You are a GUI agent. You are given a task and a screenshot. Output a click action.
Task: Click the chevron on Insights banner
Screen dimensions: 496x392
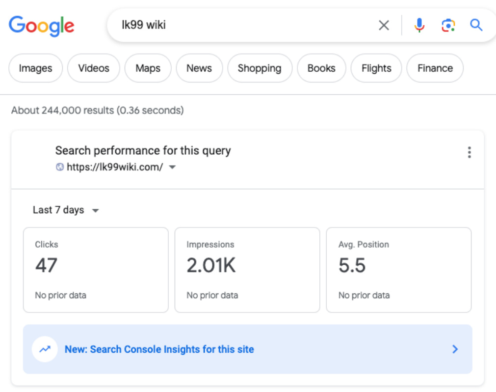[455, 349]
